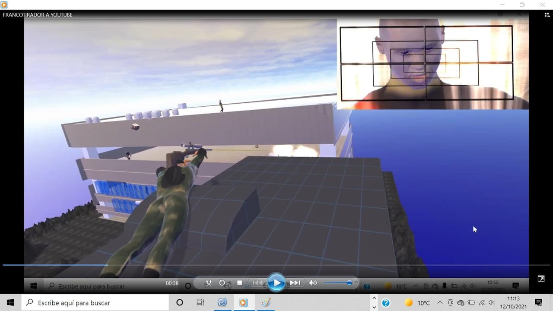Skip to the previous track
Viewport: 553px width, 311px height.
point(257,283)
